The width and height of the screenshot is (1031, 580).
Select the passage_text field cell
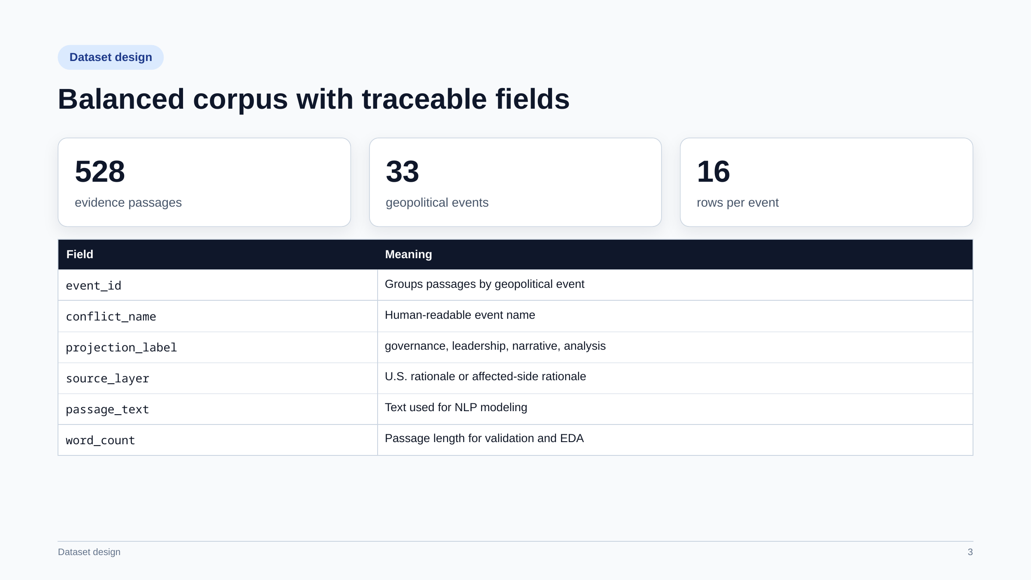click(218, 409)
